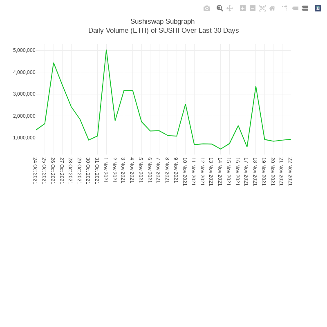Download plot as PNG with camera icon
This screenshot has width=327, height=327.
pos(207,8)
